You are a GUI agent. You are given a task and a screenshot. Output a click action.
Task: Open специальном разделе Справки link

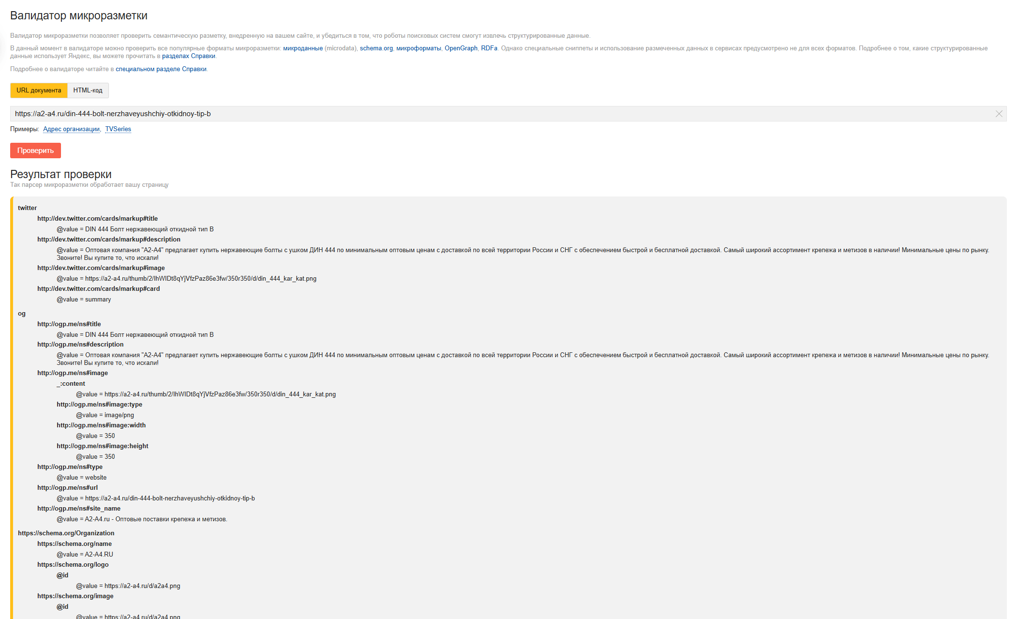click(161, 69)
